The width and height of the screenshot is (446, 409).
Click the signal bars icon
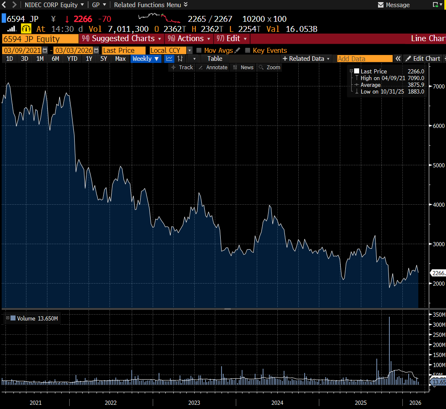tap(11, 29)
